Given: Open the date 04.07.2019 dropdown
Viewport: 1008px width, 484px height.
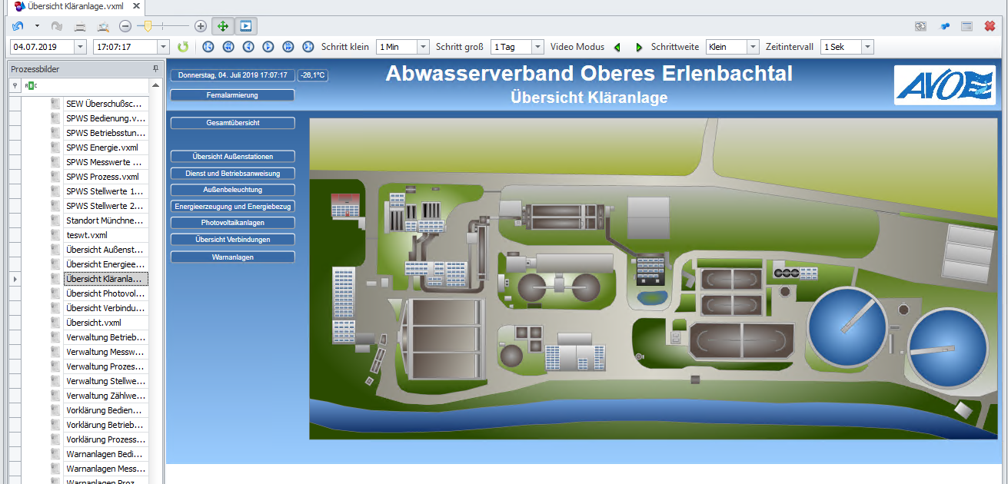Looking at the screenshot, I should [x=81, y=47].
